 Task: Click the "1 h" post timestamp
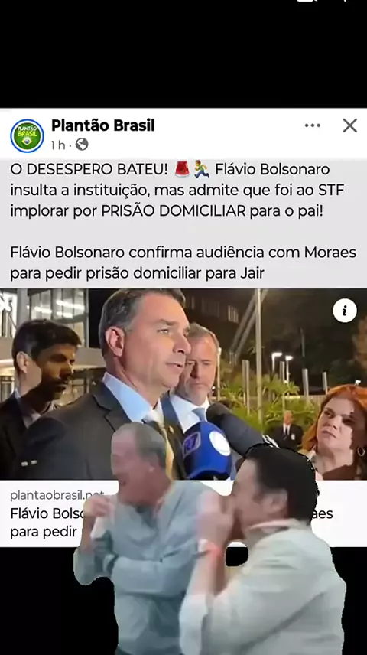coord(58,145)
